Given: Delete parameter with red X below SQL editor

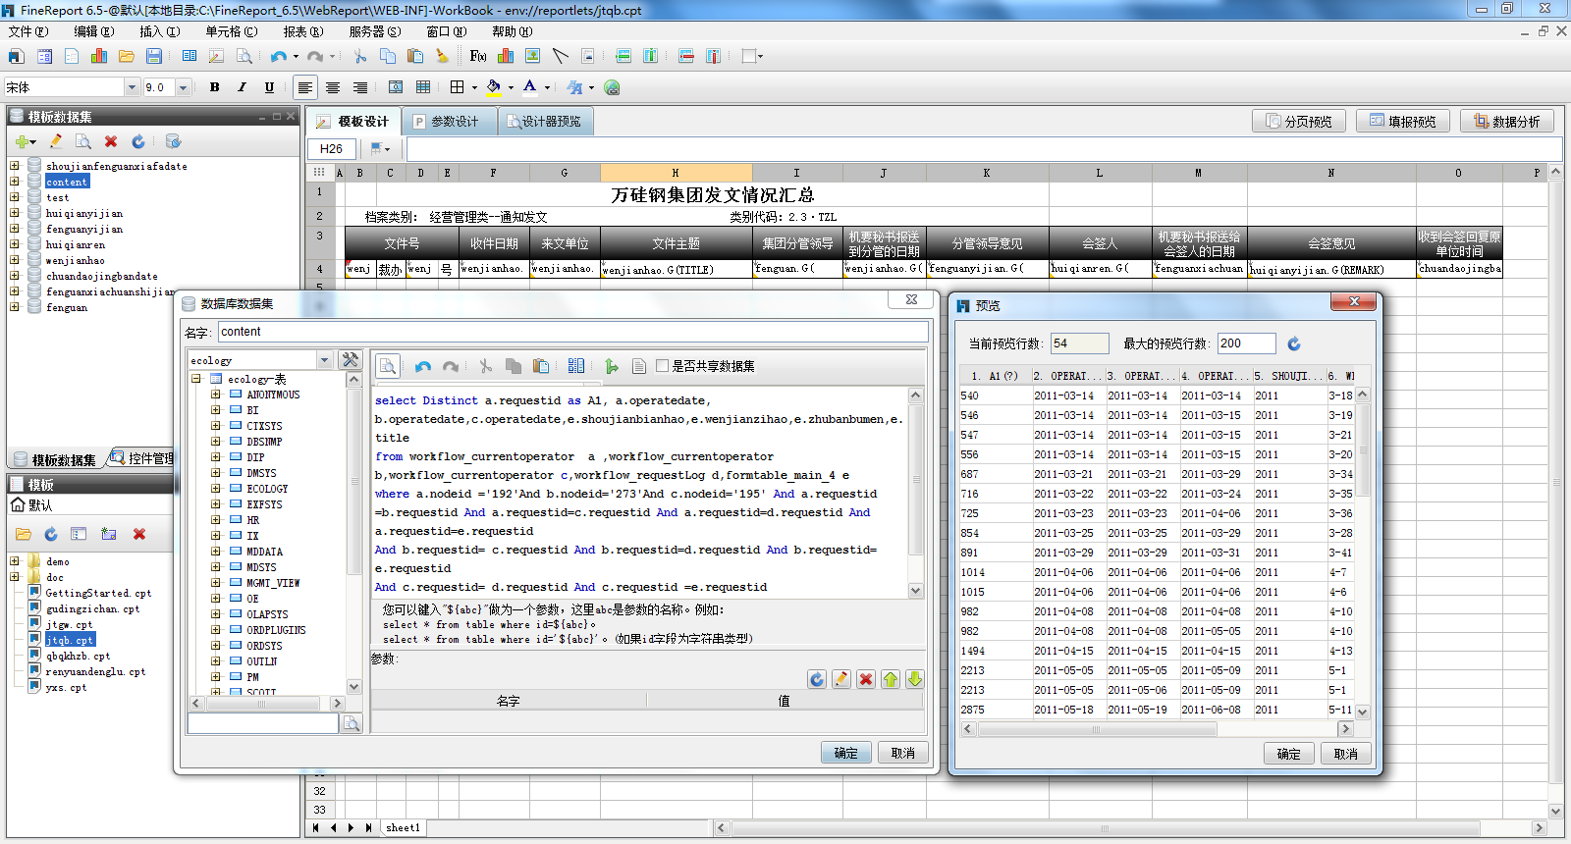Looking at the screenshot, I should [x=866, y=679].
